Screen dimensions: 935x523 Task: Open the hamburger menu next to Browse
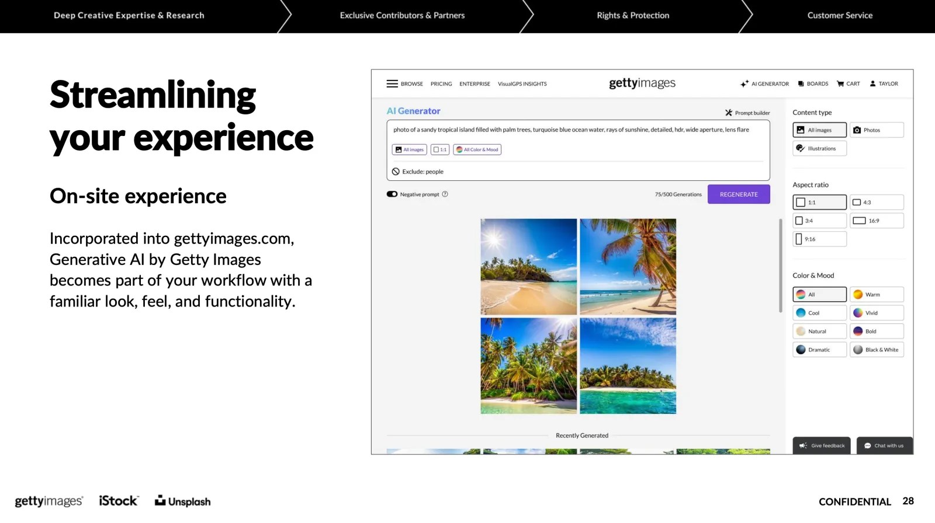click(392, 84)
